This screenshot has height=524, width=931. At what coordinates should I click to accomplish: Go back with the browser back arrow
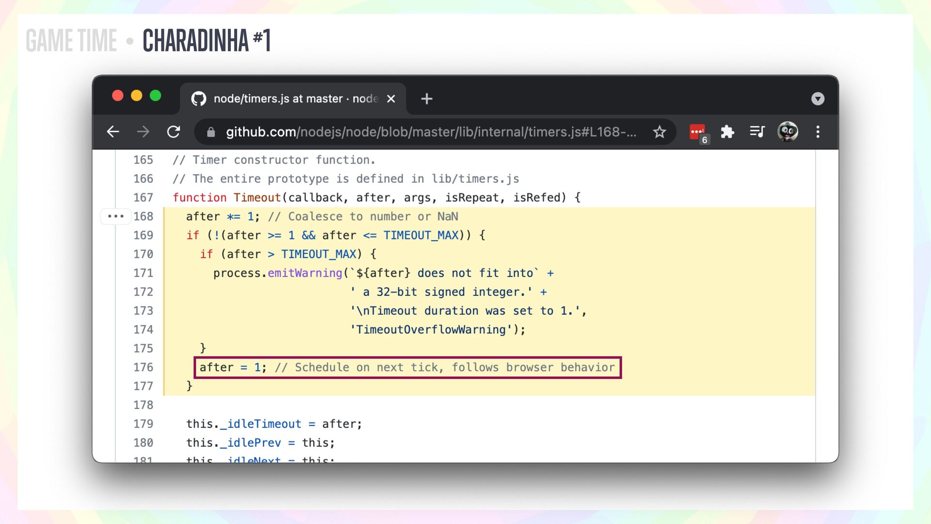pos(113,131)
